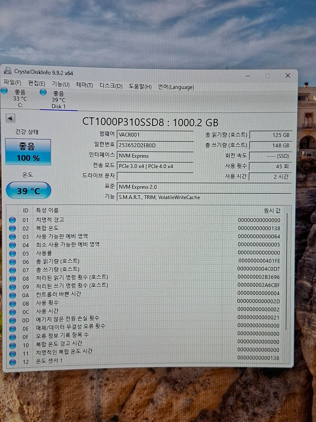Click the status circle of row 07
This screenshot has height=422, width=316.
click(x=12, y=270)
